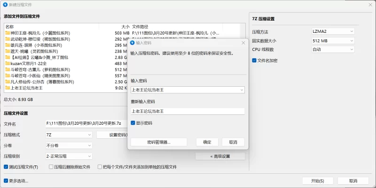Toggle the 文件名加密 checkbox
Image resolution: width=376 pixels, height=188 pixels.
coord(254,60)
